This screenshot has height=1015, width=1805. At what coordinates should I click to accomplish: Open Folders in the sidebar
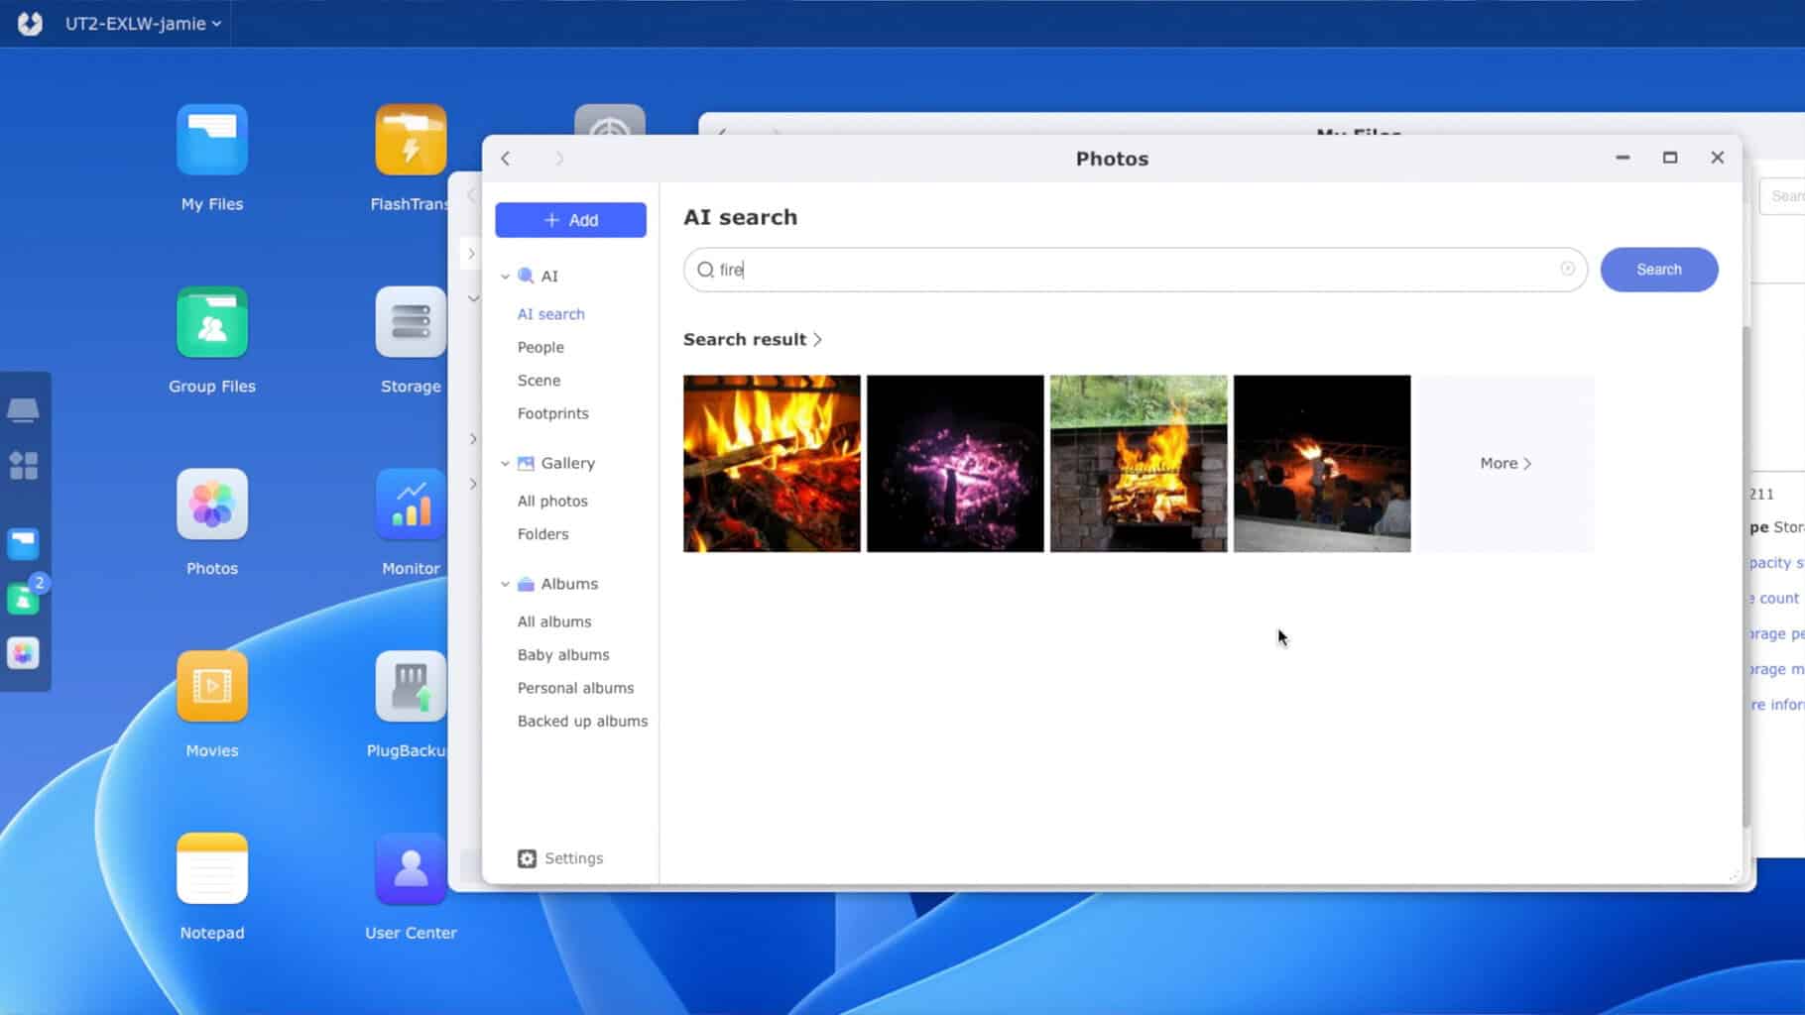click(542, 534)
